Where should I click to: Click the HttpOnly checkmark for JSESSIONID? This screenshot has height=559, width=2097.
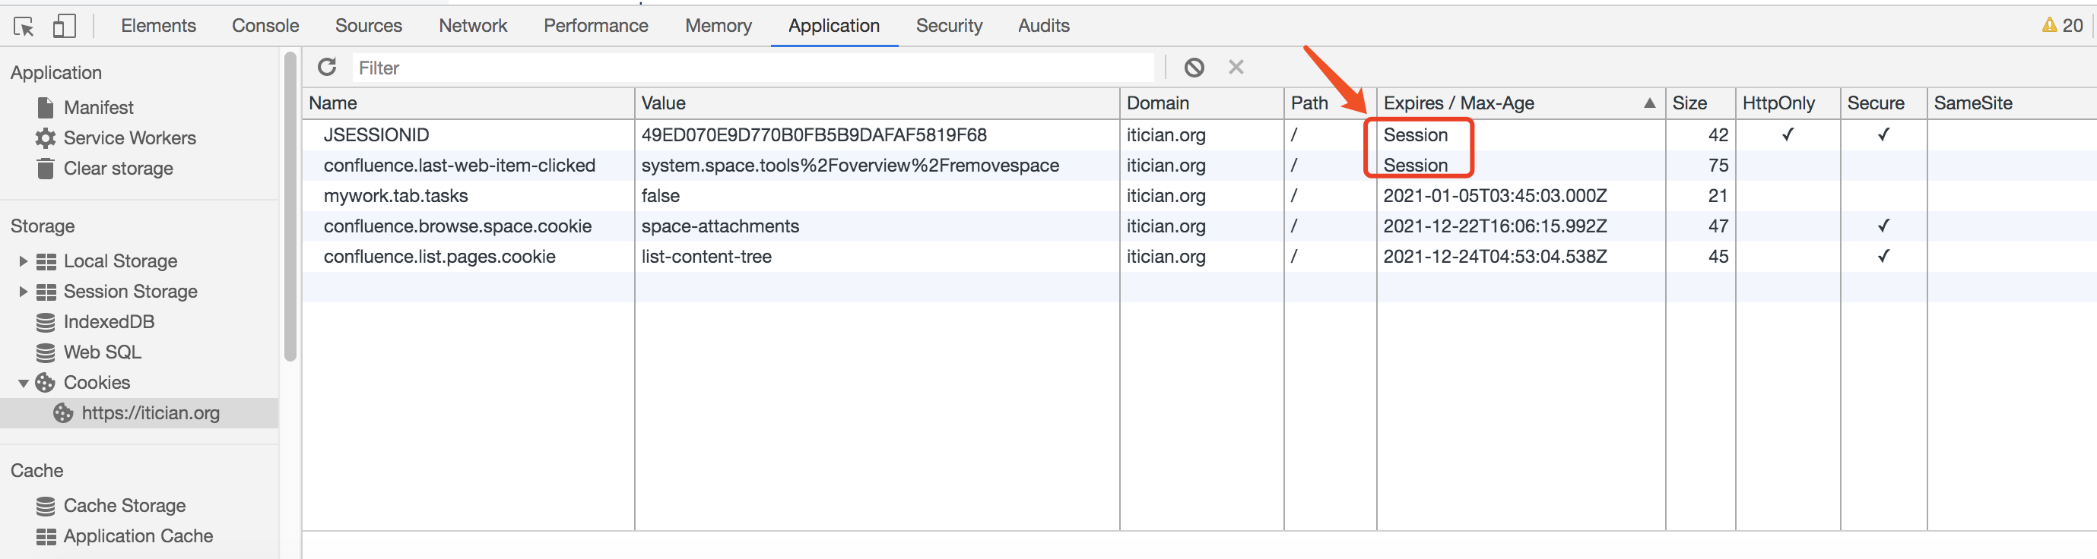pos(1787,135)
